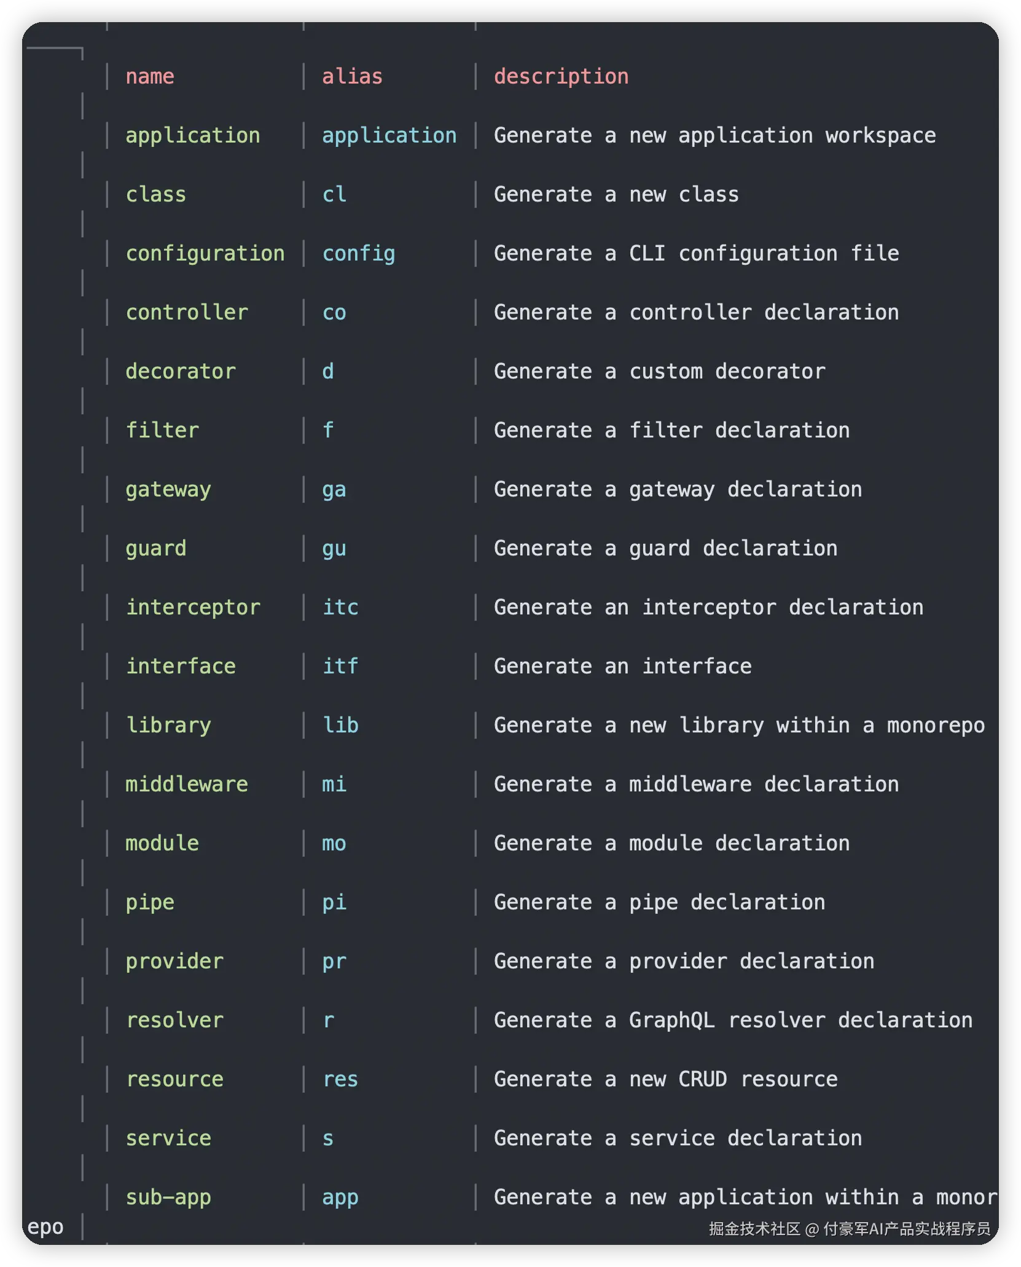Select the 'interceptor' name
The width and height of the screenshot is (1021, 1267).
pyautogui.click(x=193, y=608)
